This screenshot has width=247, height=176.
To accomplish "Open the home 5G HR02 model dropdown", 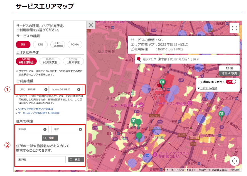I will 66,89.
